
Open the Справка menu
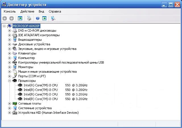[55, 11]
